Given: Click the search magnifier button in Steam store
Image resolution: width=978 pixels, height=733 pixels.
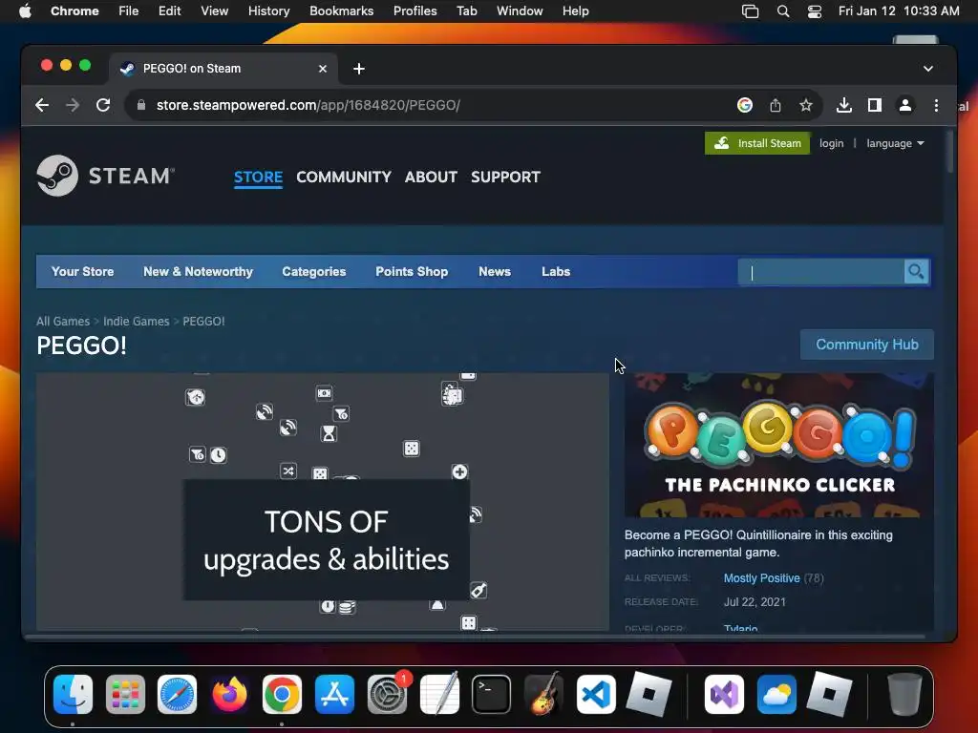Looking at the screenshot, I should (916, 272).
